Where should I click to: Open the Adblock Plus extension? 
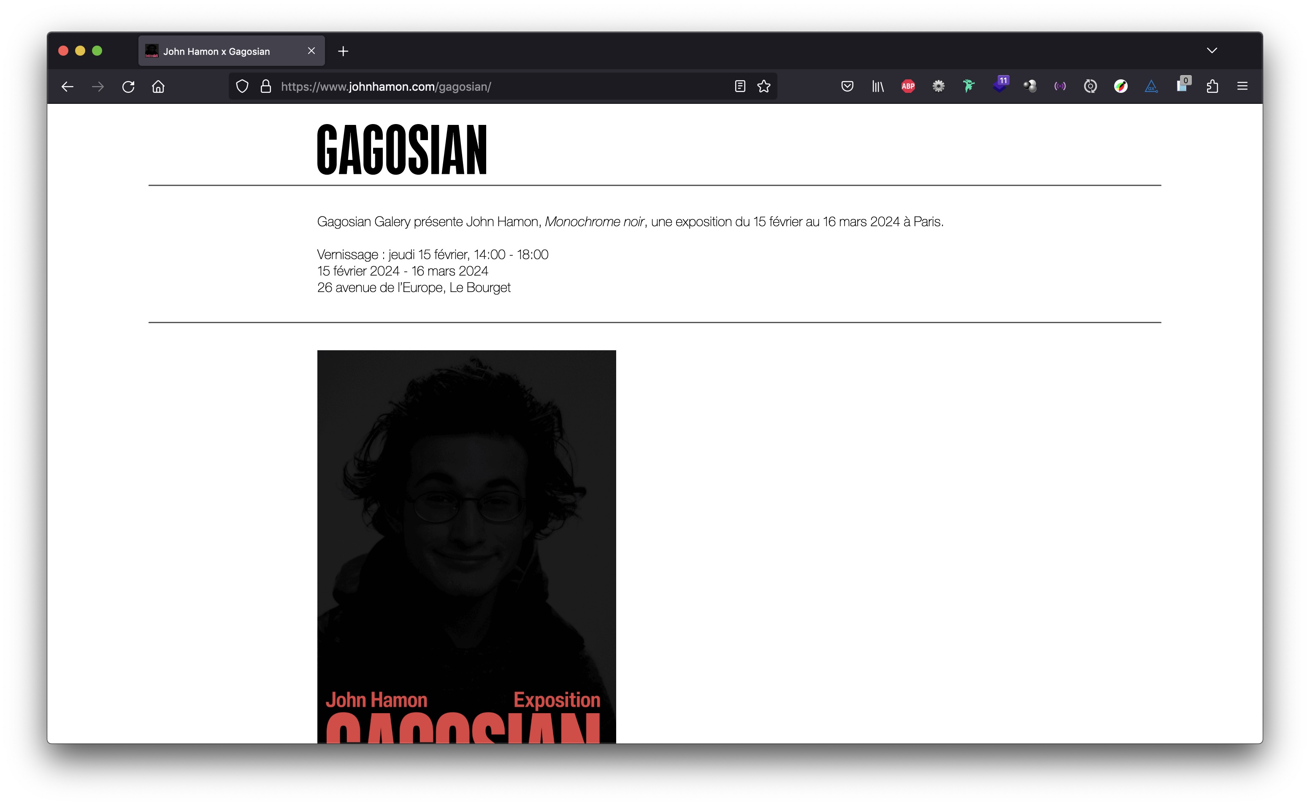(908, 87)
